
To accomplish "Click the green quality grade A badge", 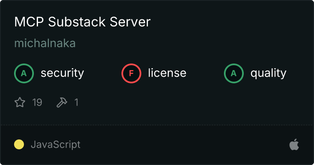I will (x=234, y=73).
